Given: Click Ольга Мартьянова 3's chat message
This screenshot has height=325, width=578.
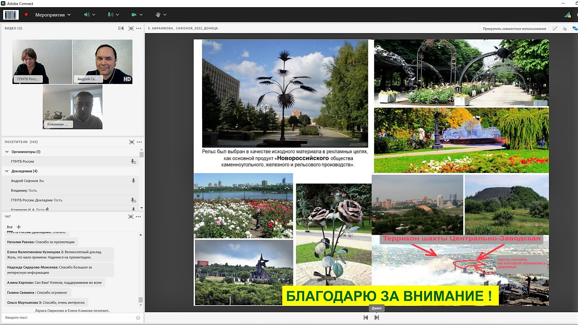Looking at the screenshot, I should (x=46, y=303).
